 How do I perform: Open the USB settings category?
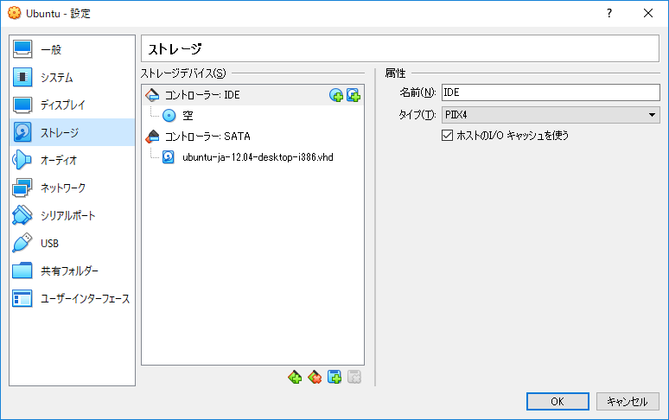tap(72, 244)
